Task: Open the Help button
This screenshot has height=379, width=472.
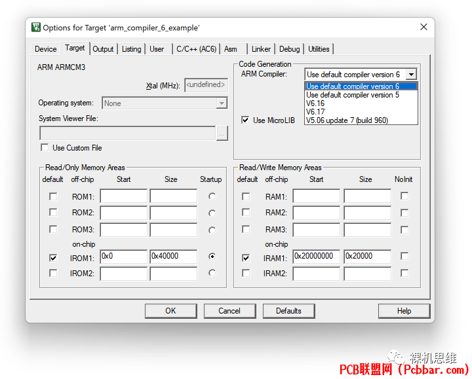Action: coord(404,311)
